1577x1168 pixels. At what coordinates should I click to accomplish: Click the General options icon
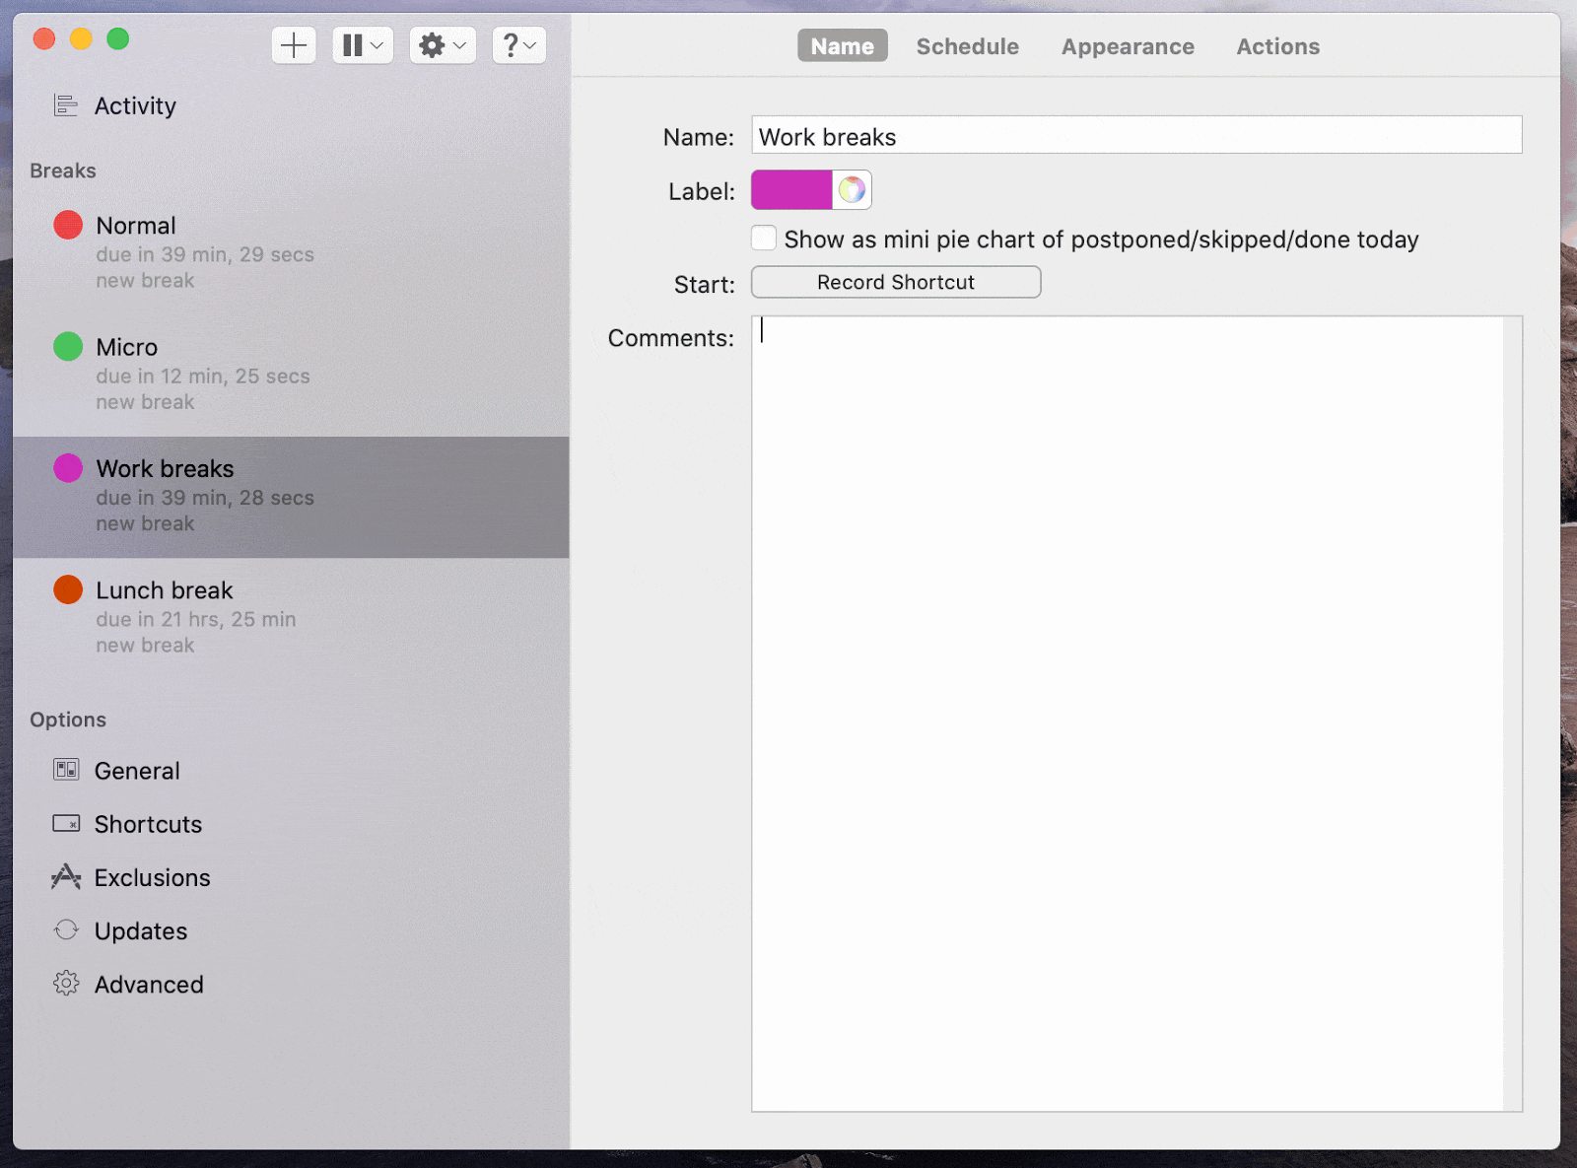pyautogui.click(x=66, y=770)
